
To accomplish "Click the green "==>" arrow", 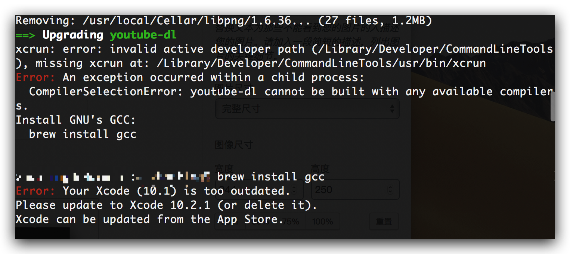I will tap(25, 35).
